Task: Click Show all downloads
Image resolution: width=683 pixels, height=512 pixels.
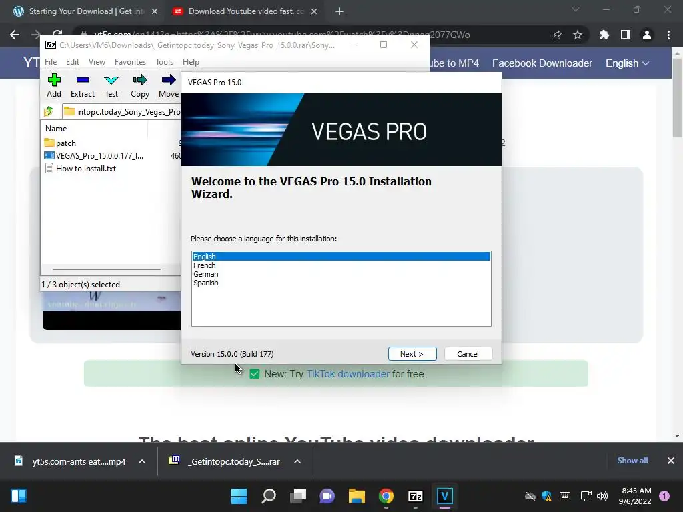Action: 632,461
